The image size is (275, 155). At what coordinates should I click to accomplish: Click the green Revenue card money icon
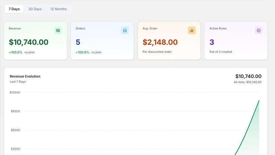point(58,31)
